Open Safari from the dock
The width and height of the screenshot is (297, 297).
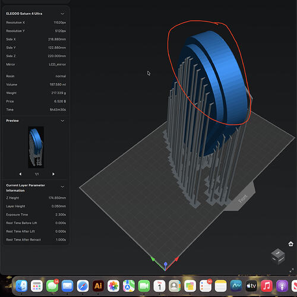pos(83,286)
